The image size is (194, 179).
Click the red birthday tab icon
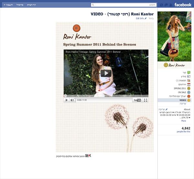pos(189,96)
